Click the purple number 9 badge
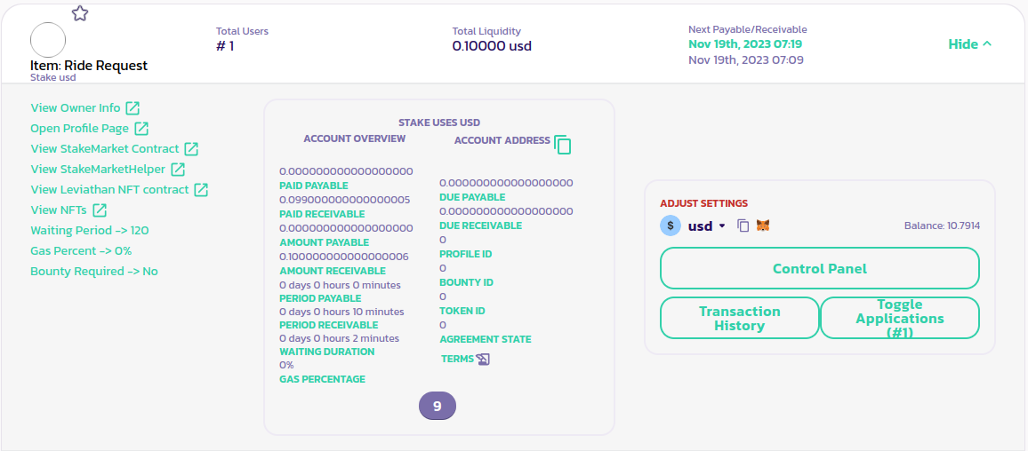Screen dimensions: 1028x451 [x=437, y=406]
